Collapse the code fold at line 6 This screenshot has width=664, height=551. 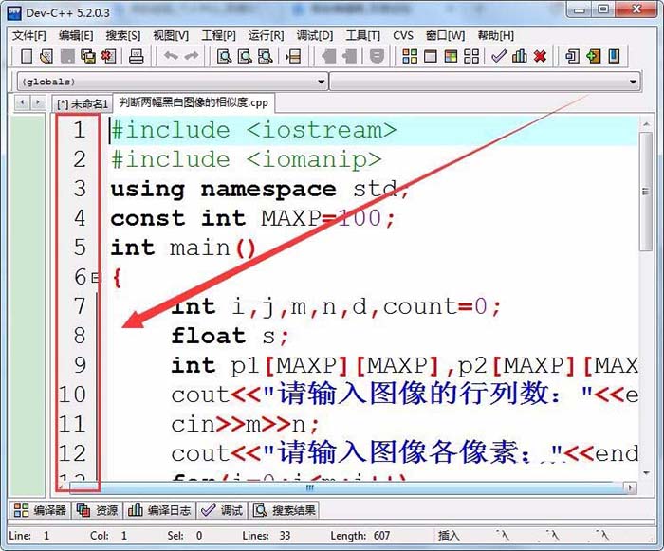point(97,278)
